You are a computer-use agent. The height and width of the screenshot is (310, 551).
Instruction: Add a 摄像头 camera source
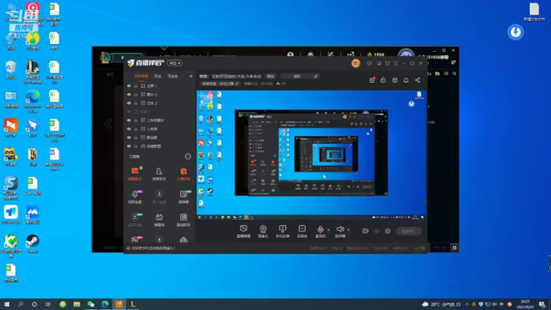263,231
